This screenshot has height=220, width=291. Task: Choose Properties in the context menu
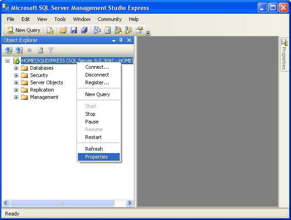[99, 157]
